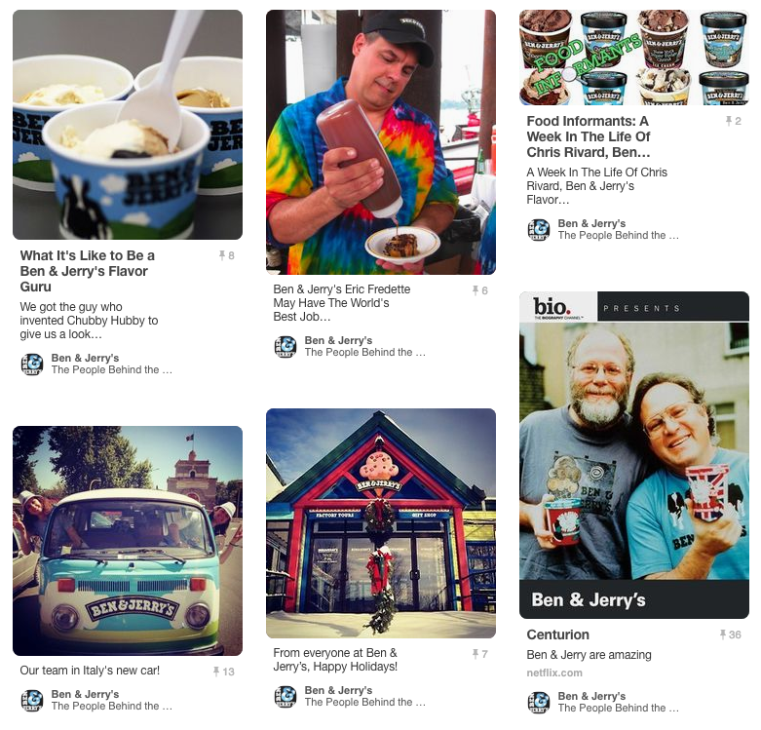Click Ben & Jerry's avatar under Italy car pin
Viewport: 761px width, 730px height.
(x=32, y=701)
